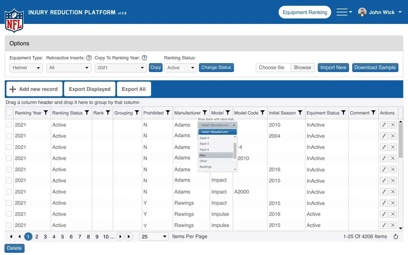Screen dimensions: 408x255
Task: Expand Copy To Ranking Year 2021 dropdown
Action: tap(120, 68)
